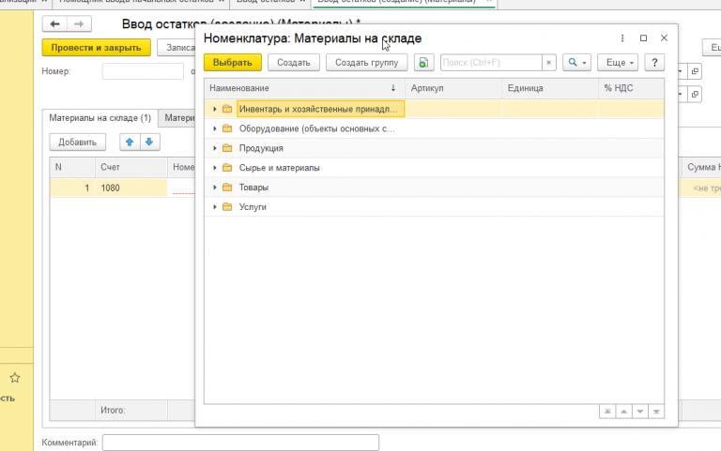
Task: Open the Еще menu in Номенклатура dialog
Action: pyautogui.click(x=618, y=63)
